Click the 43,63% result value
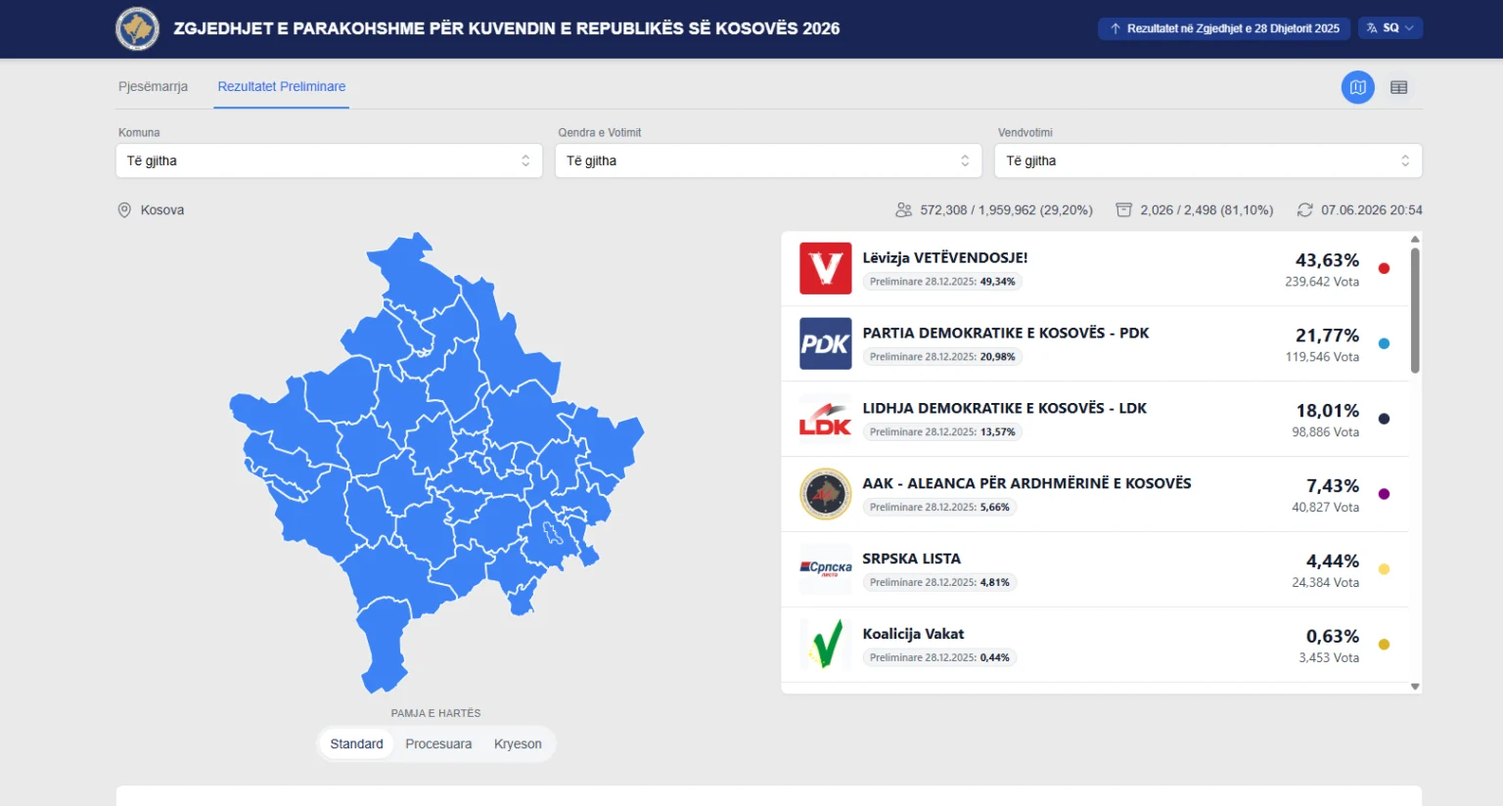 click(1327, 260)
